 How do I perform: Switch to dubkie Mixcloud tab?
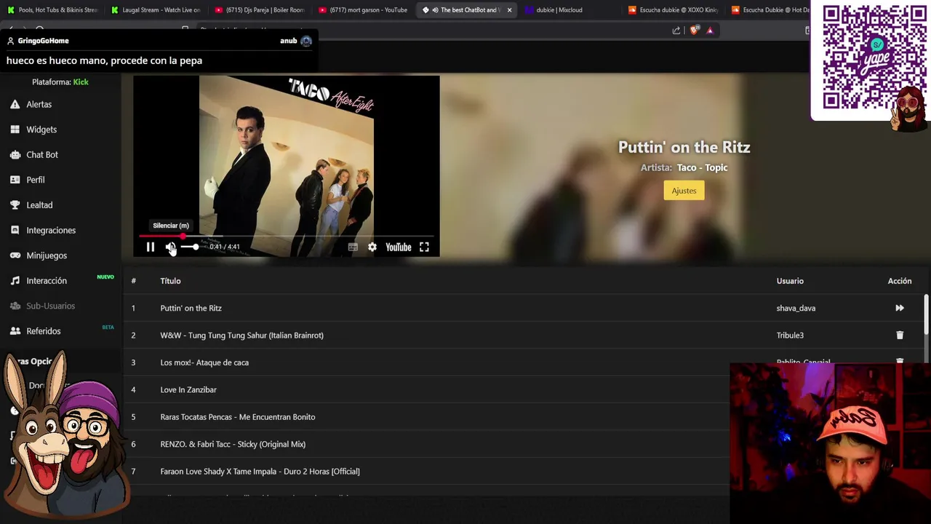point(570,10)
